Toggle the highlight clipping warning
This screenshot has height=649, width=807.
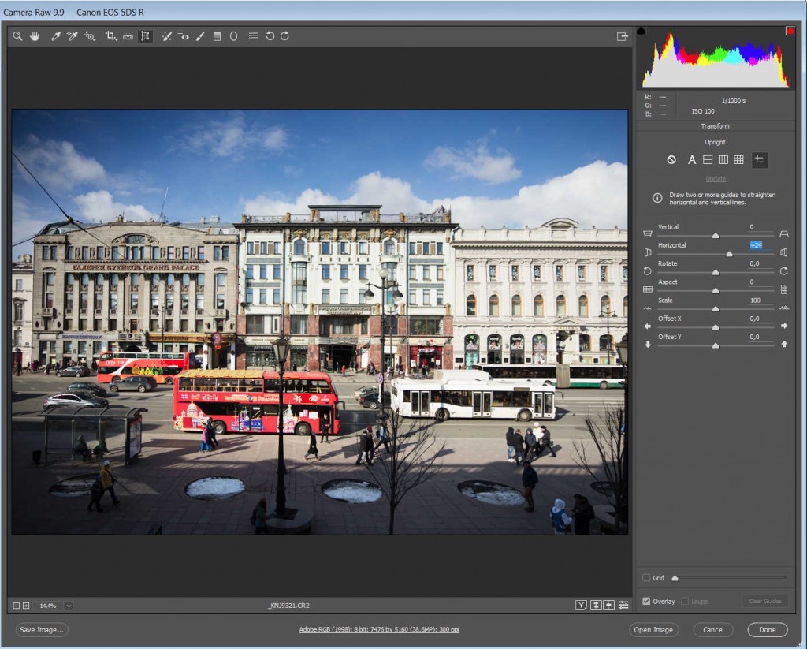pos(790,31)
